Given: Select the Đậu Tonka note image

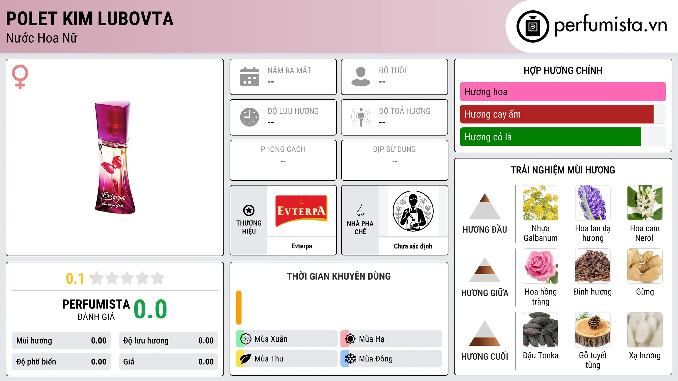Looking at the screenshot, I should click(540, 330).
